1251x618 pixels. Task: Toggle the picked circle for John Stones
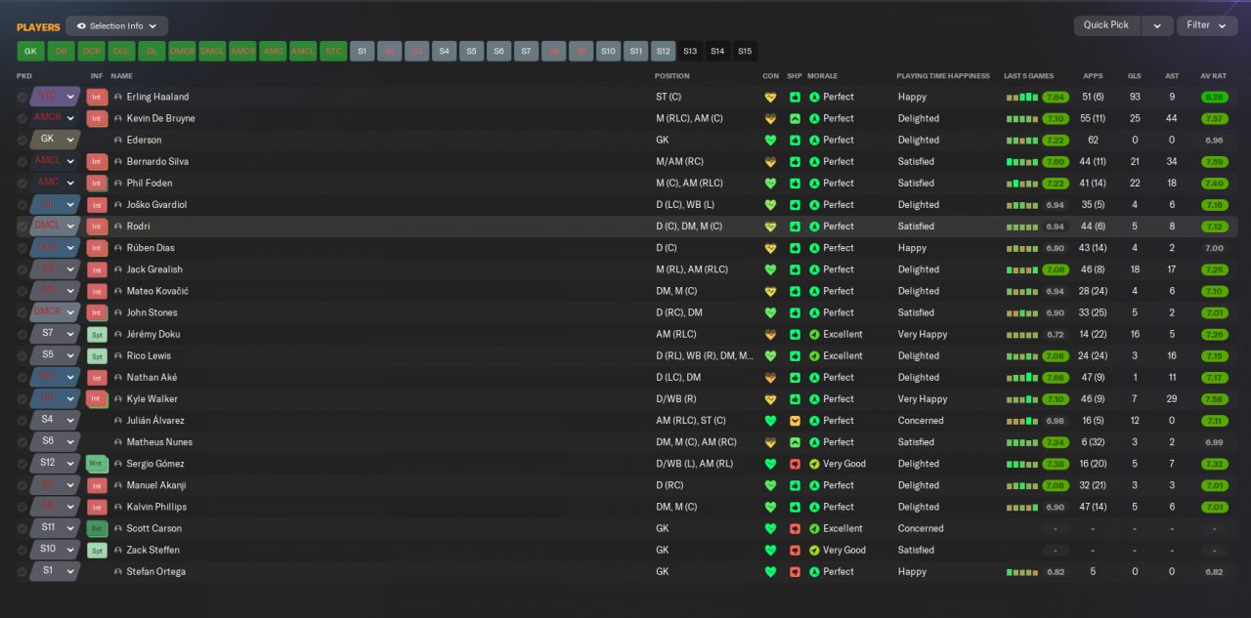pyautogui.click(x=22, y=312)
